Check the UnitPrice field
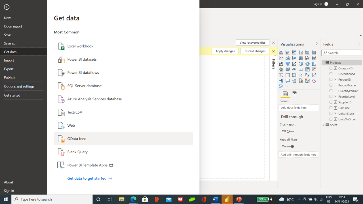This screenshot has width=363, height=204. 331,108
